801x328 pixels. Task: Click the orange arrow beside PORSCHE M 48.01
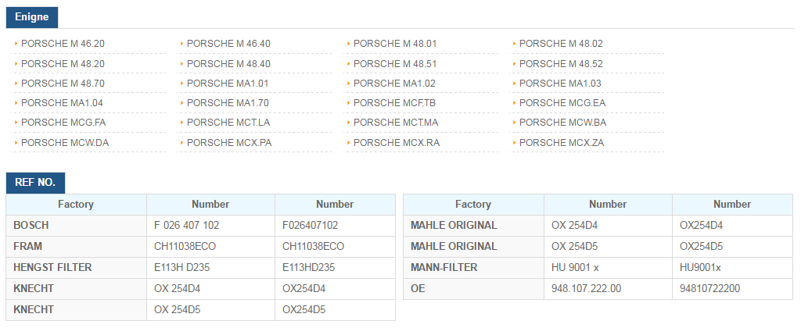(x=347, y=44)
